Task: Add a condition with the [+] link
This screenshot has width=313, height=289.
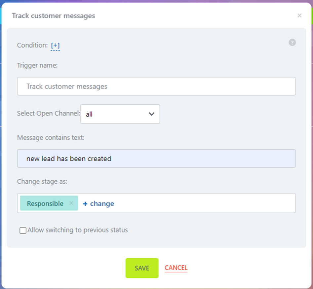Action: tap(55, 46)
